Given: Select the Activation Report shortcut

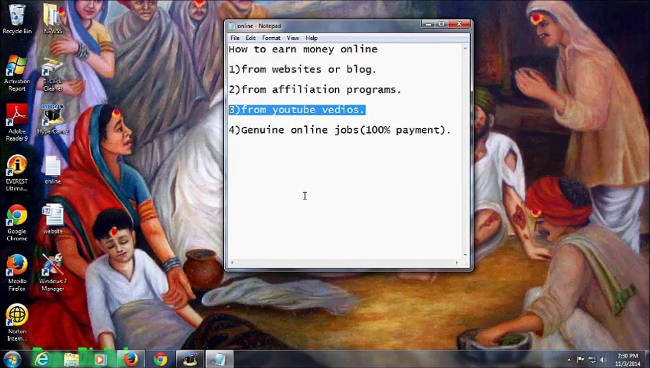Looking at the screenshot, I should click(x=17, y=73).
